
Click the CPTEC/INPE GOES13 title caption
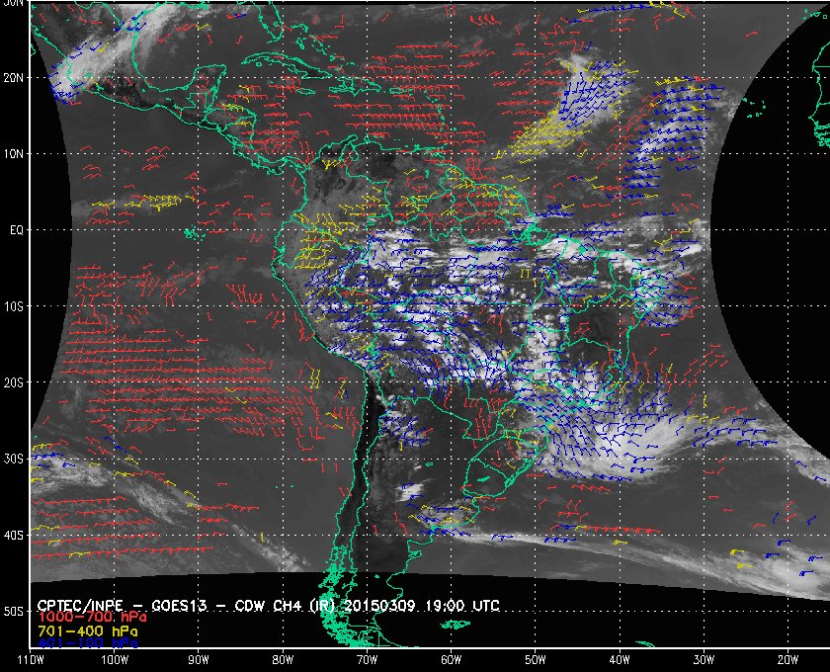point(269,605)
